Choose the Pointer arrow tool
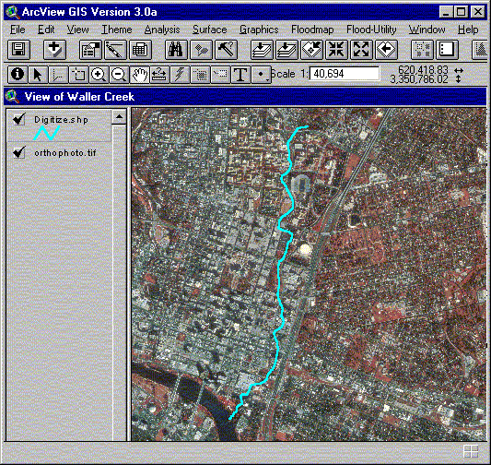Viewport: 491px width, 465px height. click(38, 75)
